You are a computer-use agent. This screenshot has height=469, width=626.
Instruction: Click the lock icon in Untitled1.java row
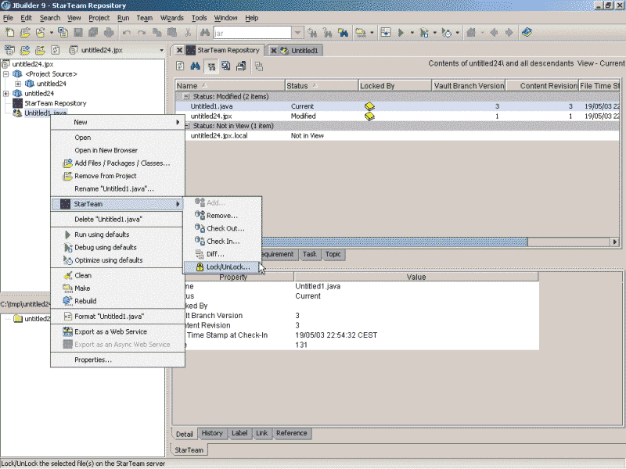[x=369, y=106]
